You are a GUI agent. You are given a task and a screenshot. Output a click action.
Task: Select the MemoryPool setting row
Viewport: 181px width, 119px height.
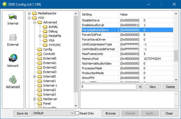[127, 59]
